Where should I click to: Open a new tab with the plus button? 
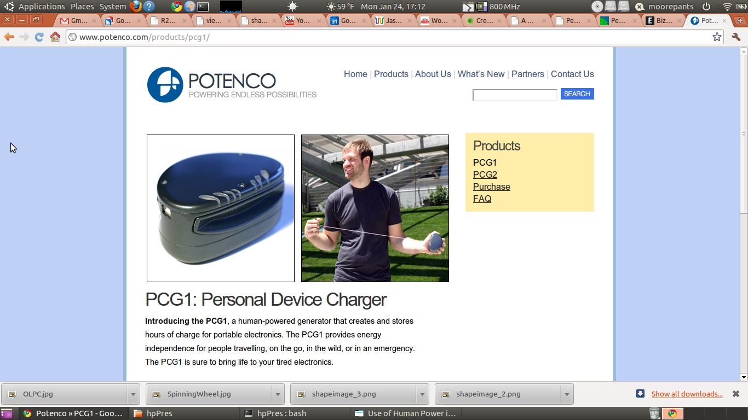point(740,21)
